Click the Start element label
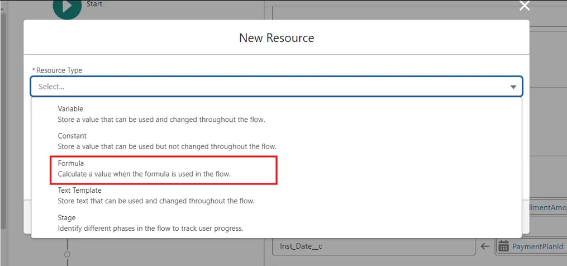 94,4
